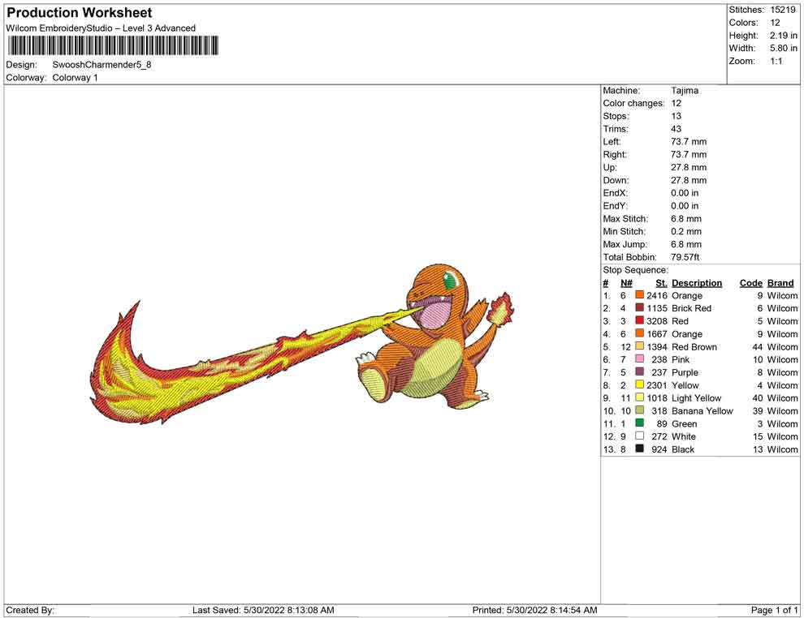
Task: Pick the Purple thread color swatch
Action: point(640,372)
